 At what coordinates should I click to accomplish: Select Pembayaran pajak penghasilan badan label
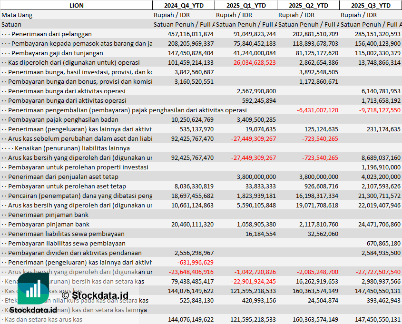pos(63,120)
